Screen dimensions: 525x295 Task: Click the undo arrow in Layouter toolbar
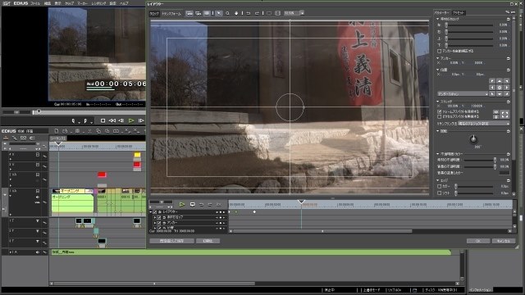coord(249,13)
